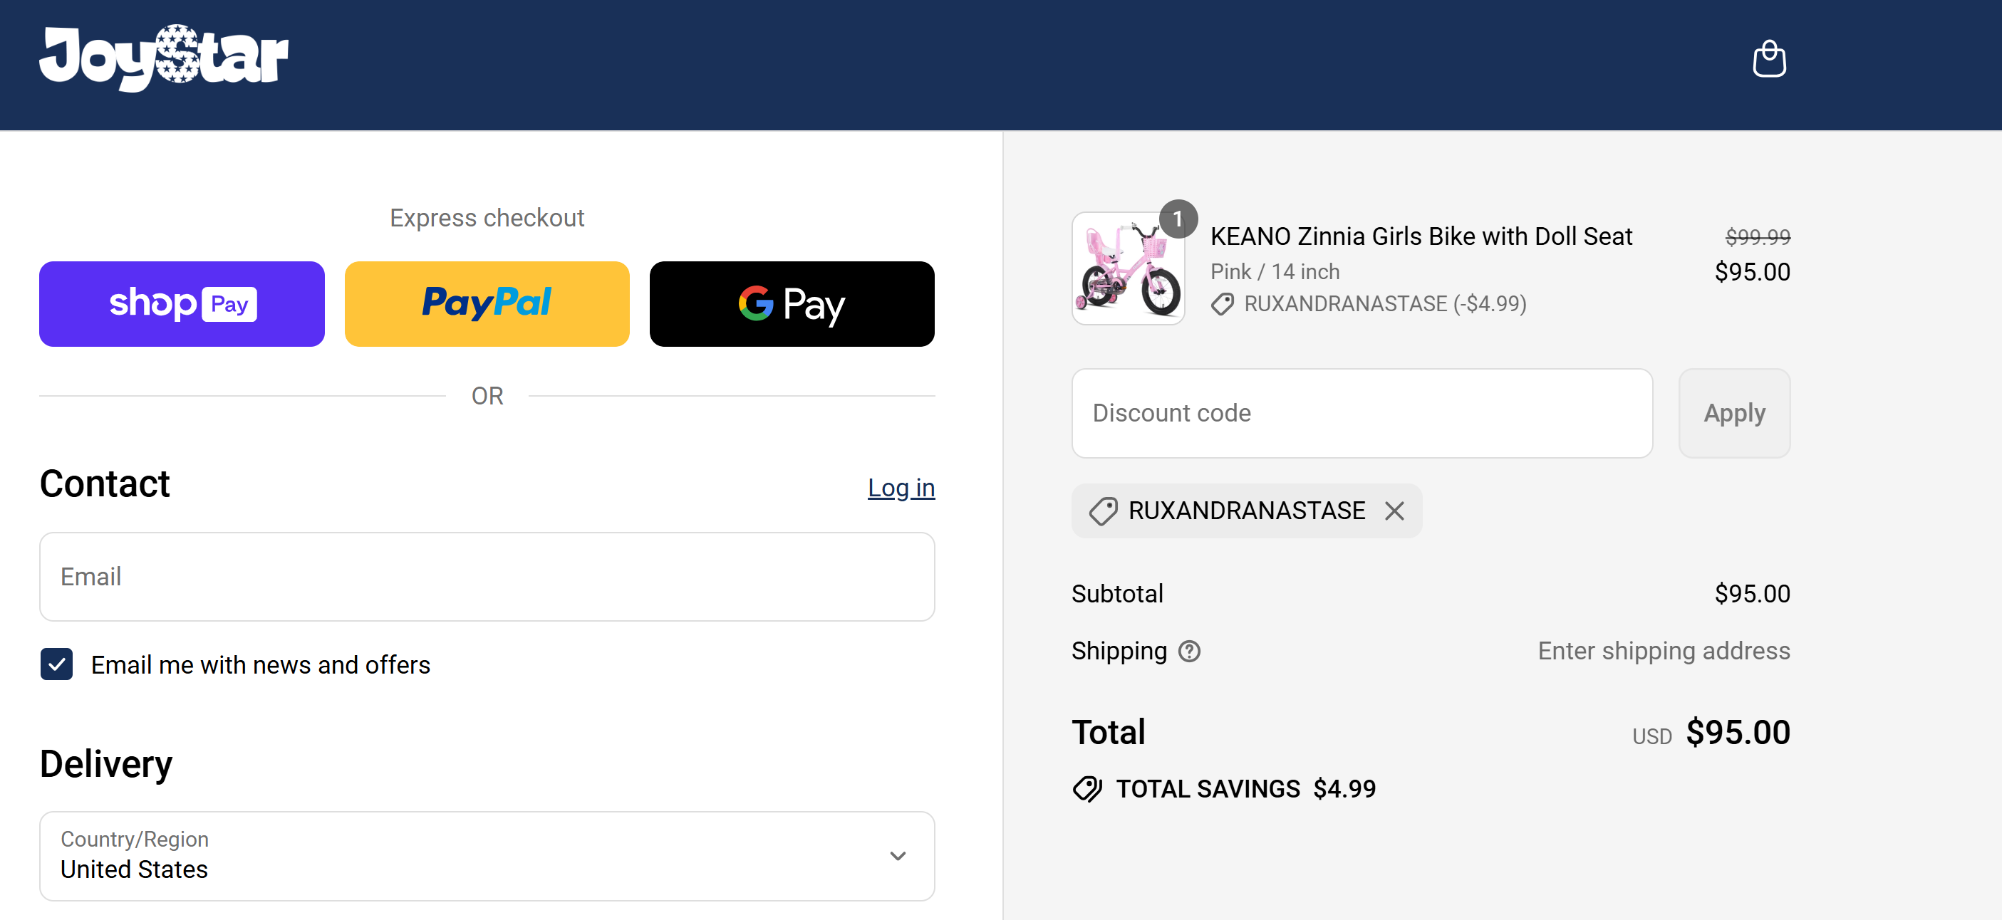This screenshot has width=2002, height=920.
Task: Click the Subtotal $95.00 value
Action: [x=1752, y=594]
